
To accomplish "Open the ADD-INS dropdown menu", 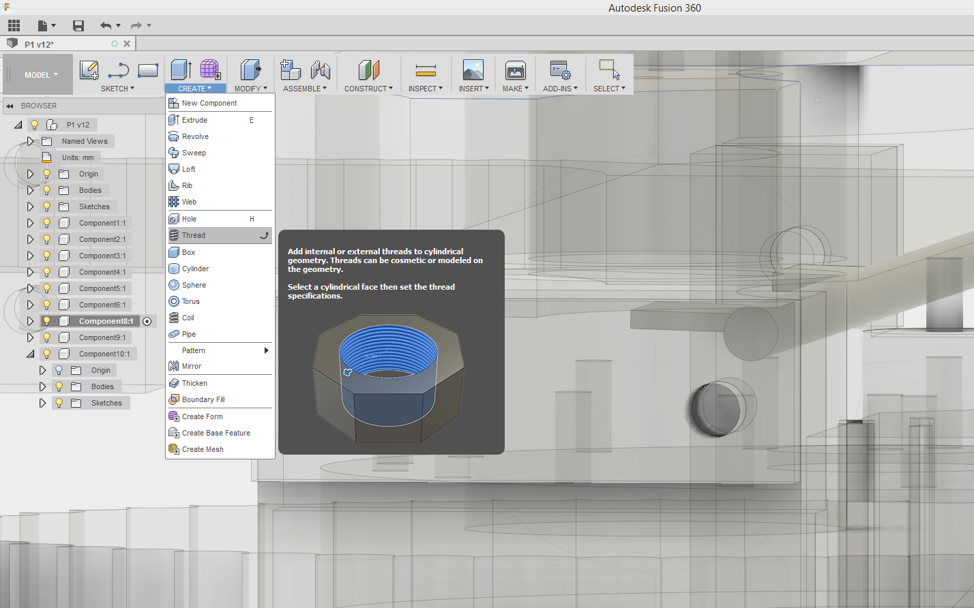I will coord(560,89).
